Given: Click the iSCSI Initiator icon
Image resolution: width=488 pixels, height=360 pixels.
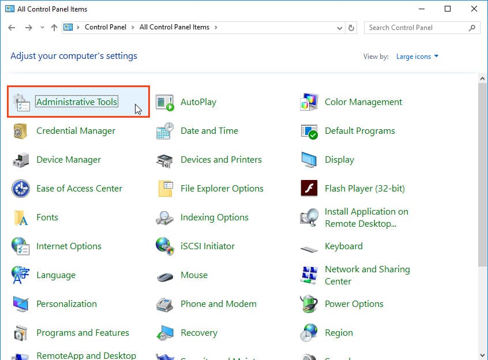Looking at the screenshot, I should click(x=165, y=246).
